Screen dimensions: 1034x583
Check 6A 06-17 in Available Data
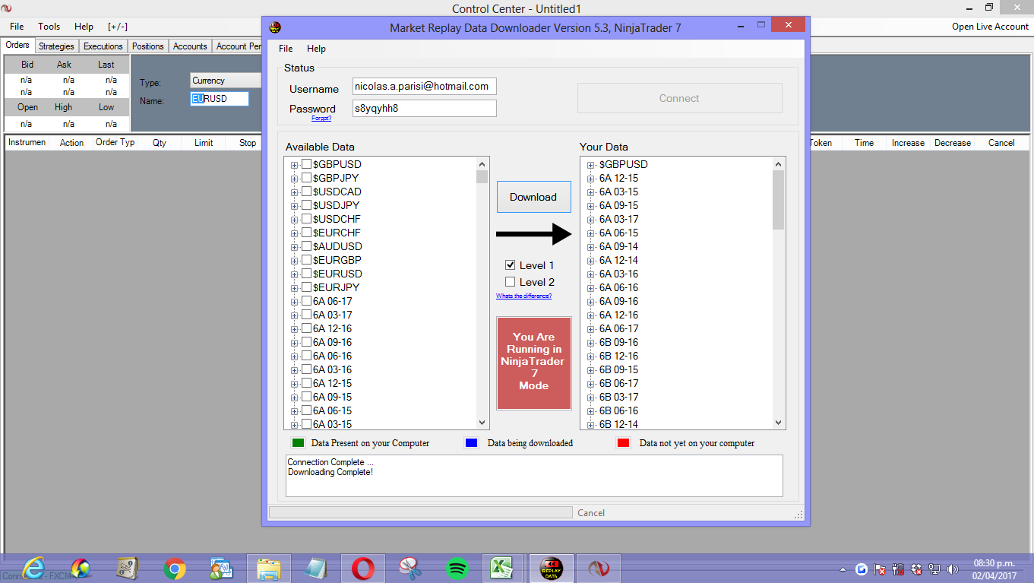[x=306, y=301]
